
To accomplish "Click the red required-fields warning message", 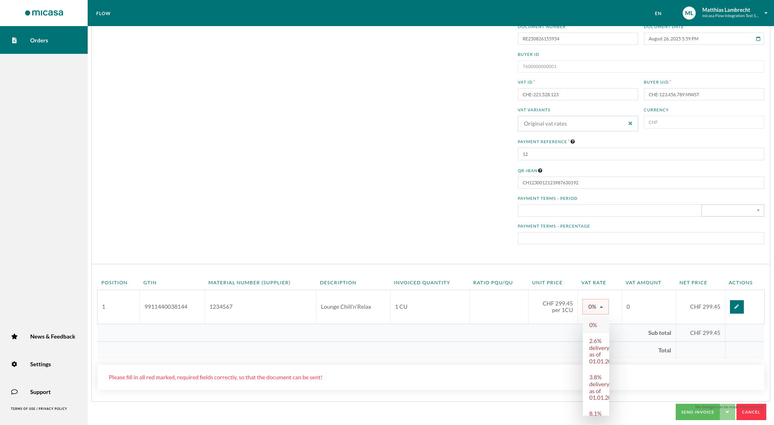I will 215,377.
